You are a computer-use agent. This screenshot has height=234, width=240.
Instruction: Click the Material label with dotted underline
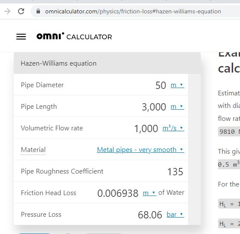click(x=33, y=150)
